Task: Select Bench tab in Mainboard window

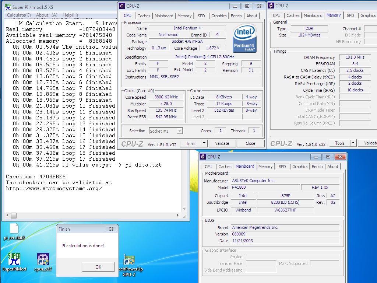Action: pos(317,167)
